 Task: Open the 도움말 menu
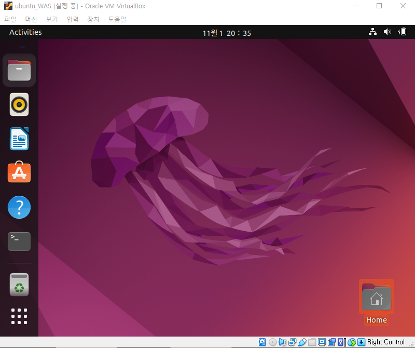pos(117,19)
